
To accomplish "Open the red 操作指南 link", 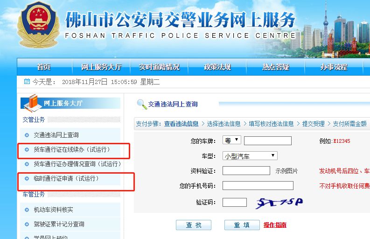I will pyautogui.click(x=275, y=225).
